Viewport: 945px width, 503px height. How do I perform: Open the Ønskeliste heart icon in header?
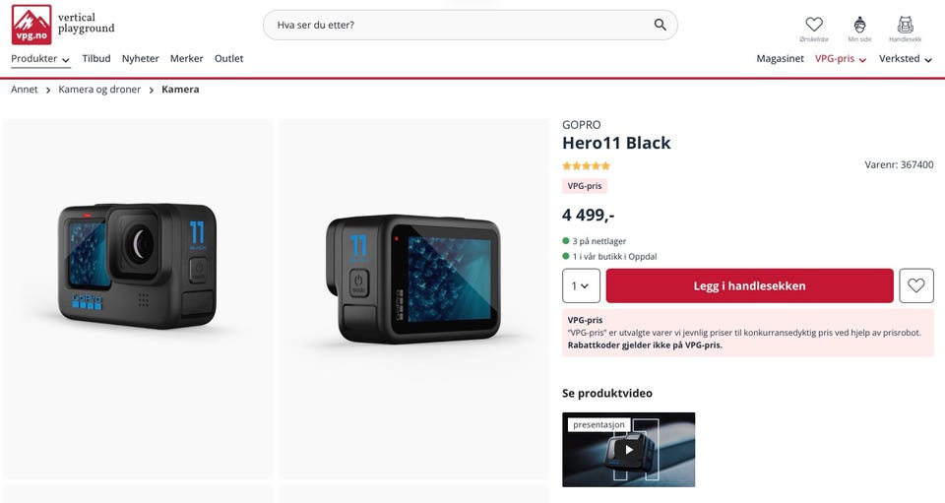pos(814,29)
